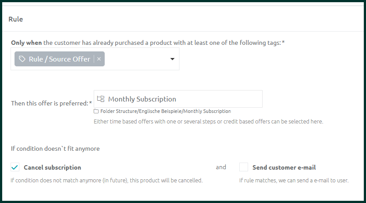Click the 'Only when' tags condition label
This screenshot has height=203, width=366.
pos(148,43)
